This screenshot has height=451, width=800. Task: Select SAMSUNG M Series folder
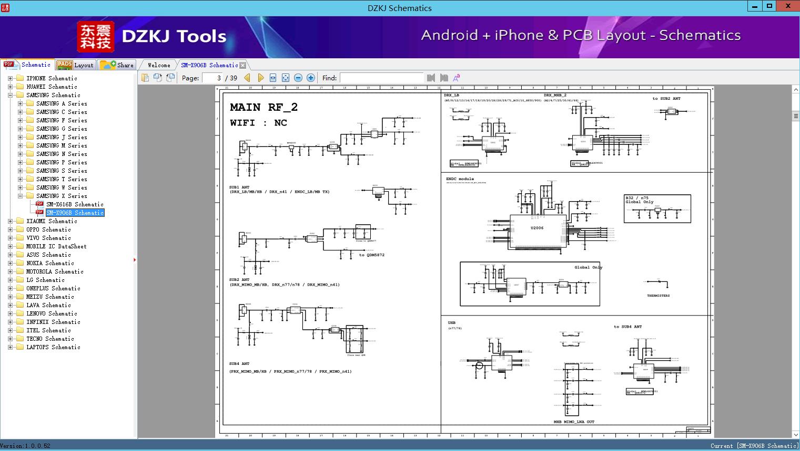(x=62, y=145)
